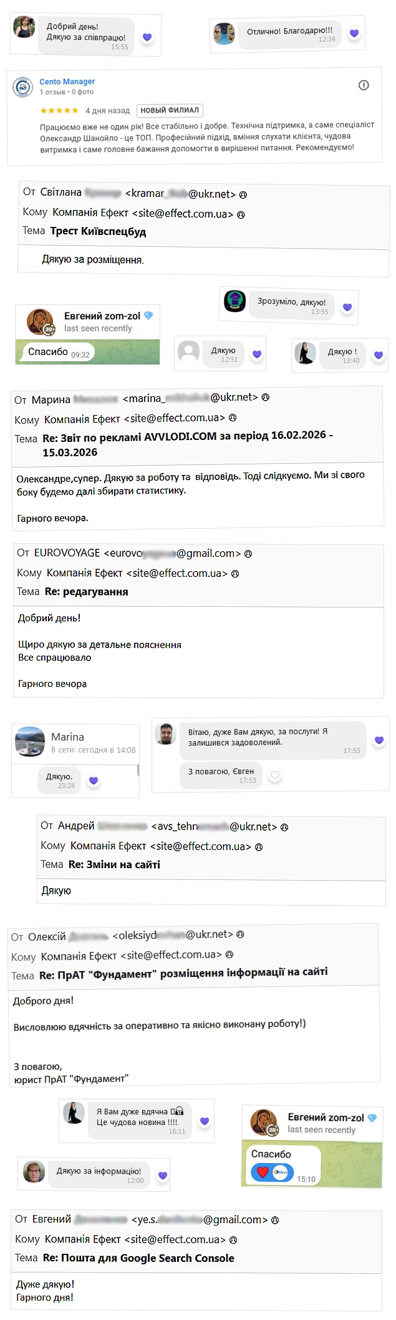The image size is (396, 1320).
Task: Open Евгений zom-zol avatar above the 09:32 message
Action: 40,322
